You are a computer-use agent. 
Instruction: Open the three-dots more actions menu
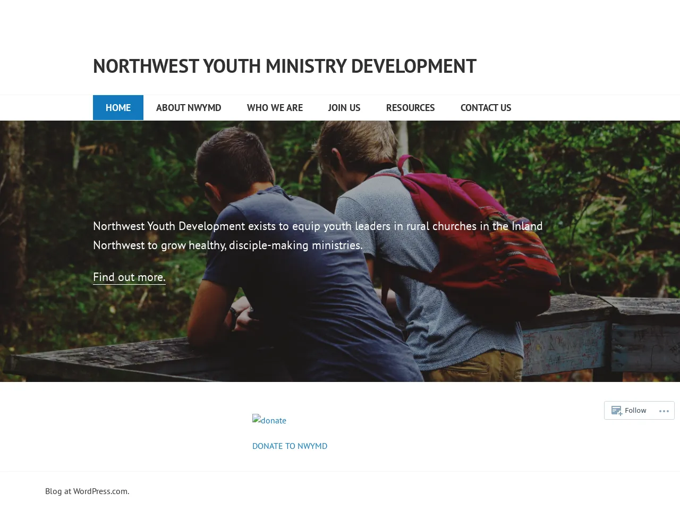click(x=664, y=411)
